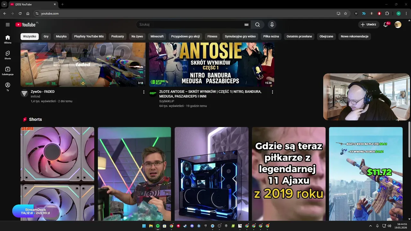Viewport: 411px width, 231px height.
Task: Go back in Chrome
Action: [x=4, y=13]
